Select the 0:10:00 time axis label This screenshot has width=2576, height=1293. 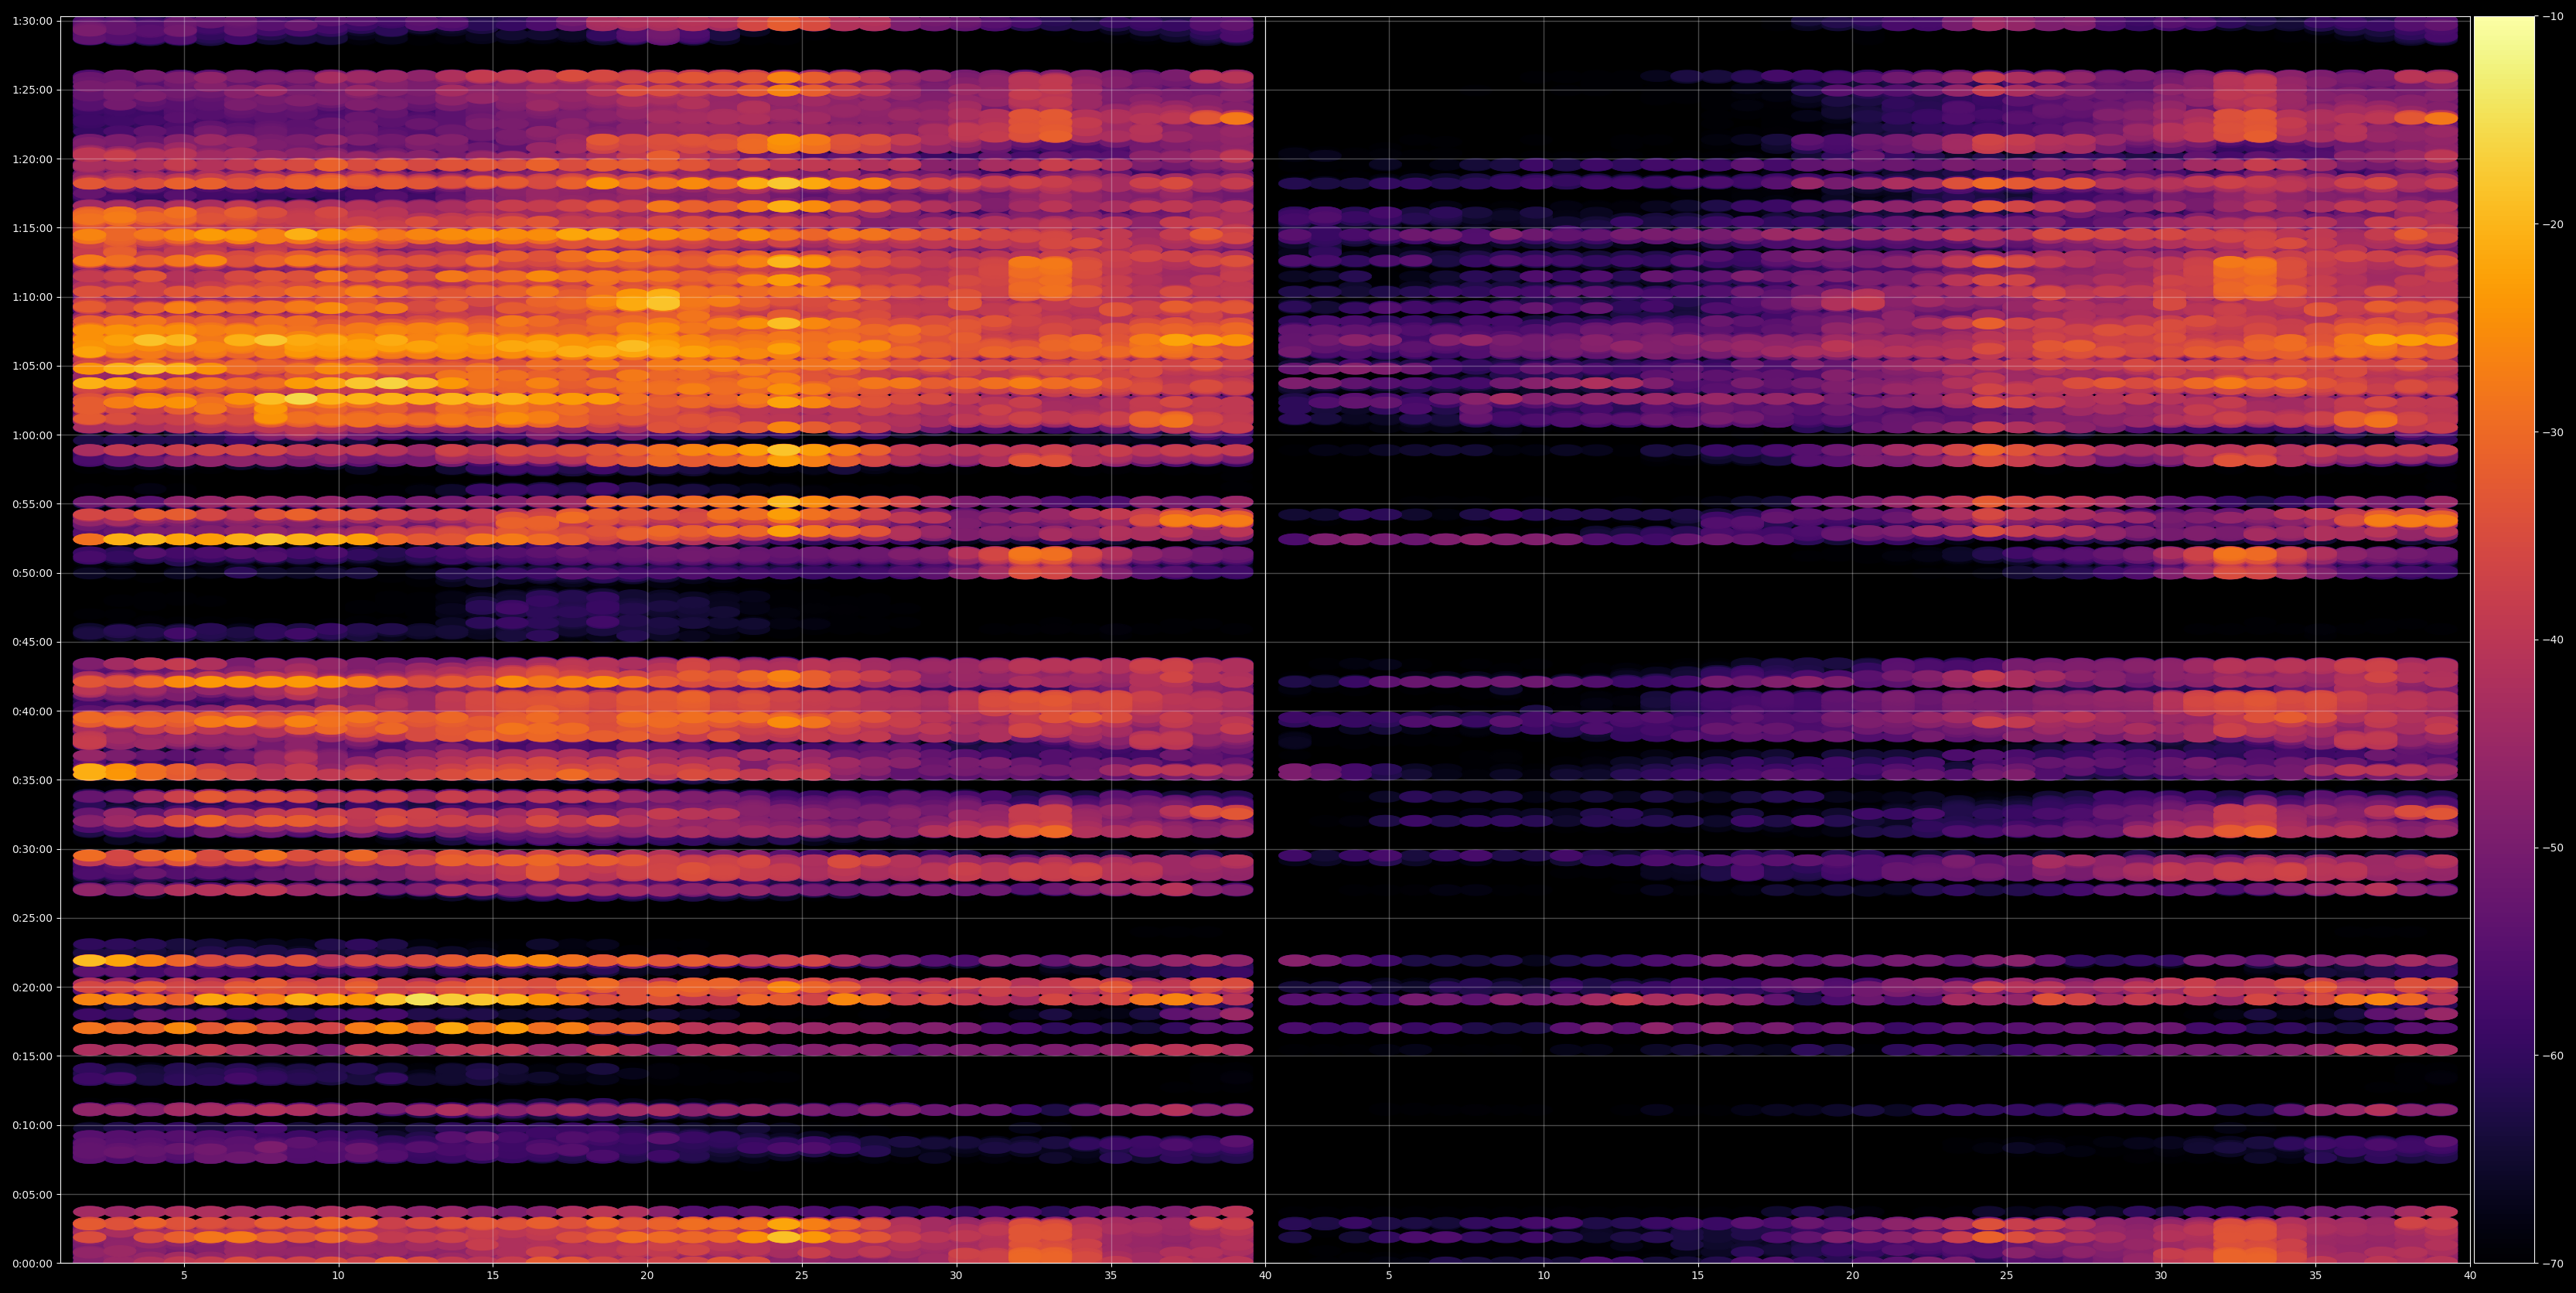click(x=32, y=1125)
